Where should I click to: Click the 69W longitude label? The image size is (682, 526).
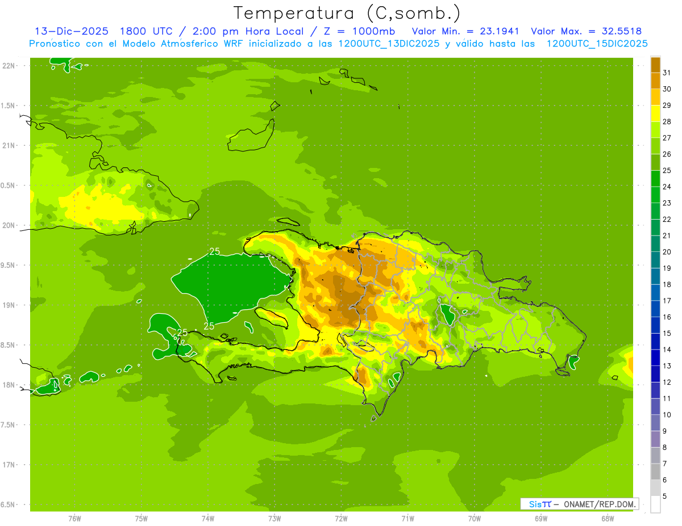(541, 519)
